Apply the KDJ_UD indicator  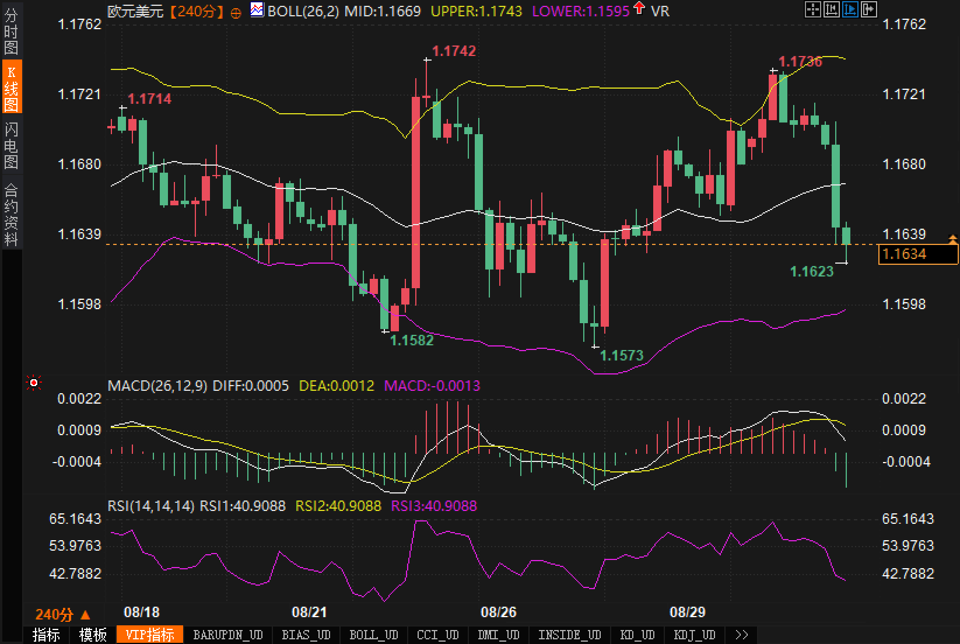(695, 635)
